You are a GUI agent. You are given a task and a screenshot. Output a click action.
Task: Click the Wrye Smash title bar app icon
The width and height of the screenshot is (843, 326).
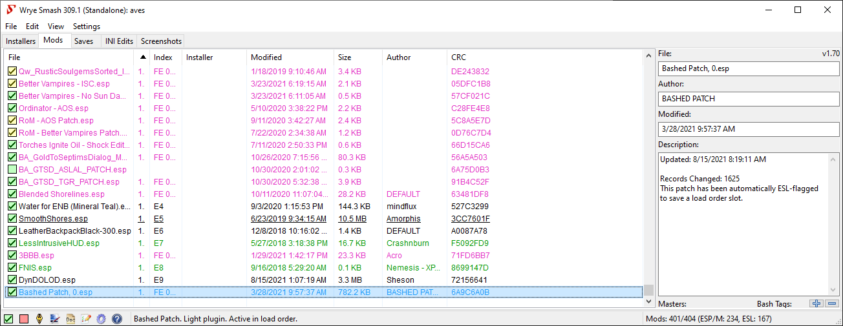(10, 10)
